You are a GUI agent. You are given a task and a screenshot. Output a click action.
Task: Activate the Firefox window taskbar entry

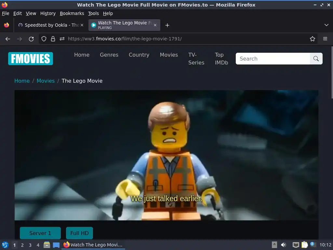pos(93,245)
